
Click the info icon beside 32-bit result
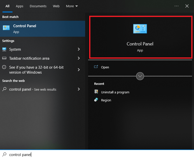(4, 67)
